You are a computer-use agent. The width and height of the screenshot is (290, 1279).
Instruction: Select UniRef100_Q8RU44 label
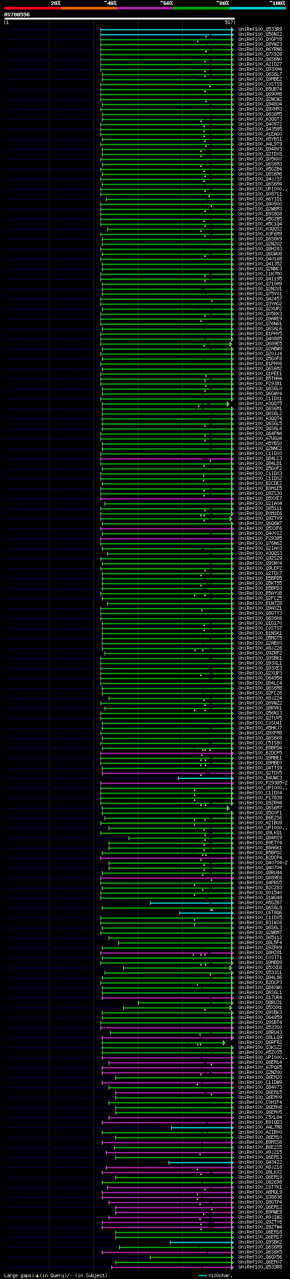(260, 872)
